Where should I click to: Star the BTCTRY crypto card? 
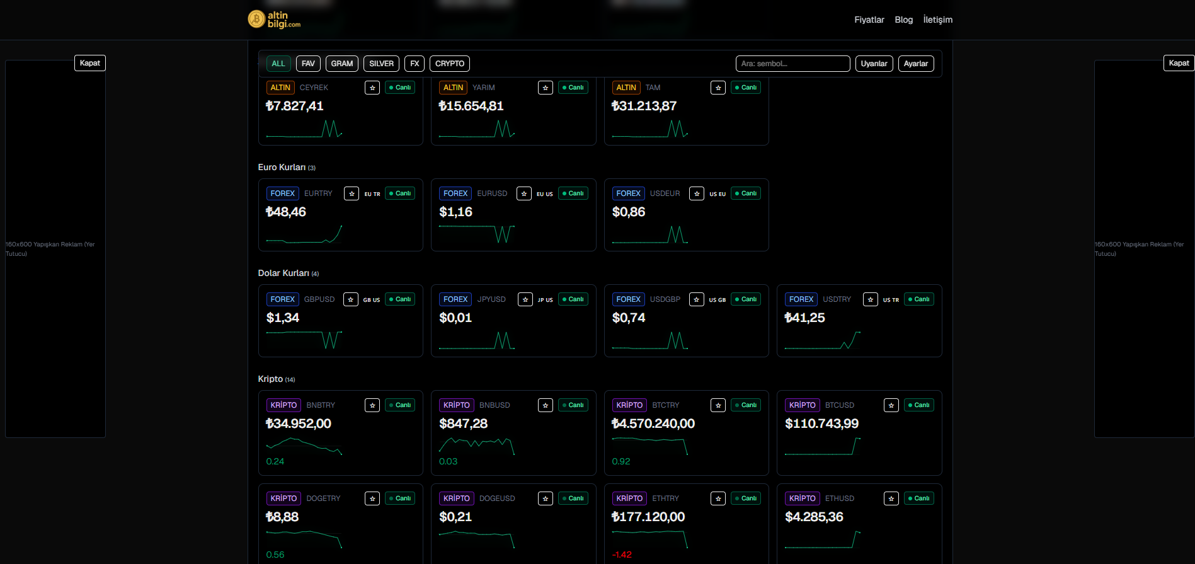click(x=718, y=405)
